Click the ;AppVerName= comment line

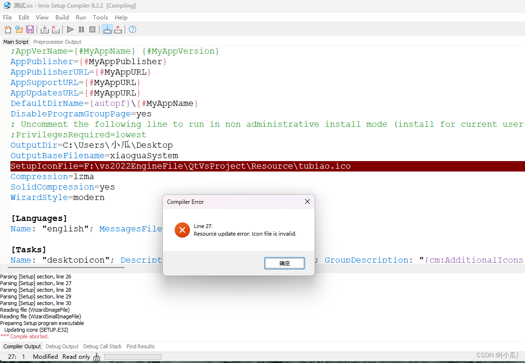tap(115, 51)
